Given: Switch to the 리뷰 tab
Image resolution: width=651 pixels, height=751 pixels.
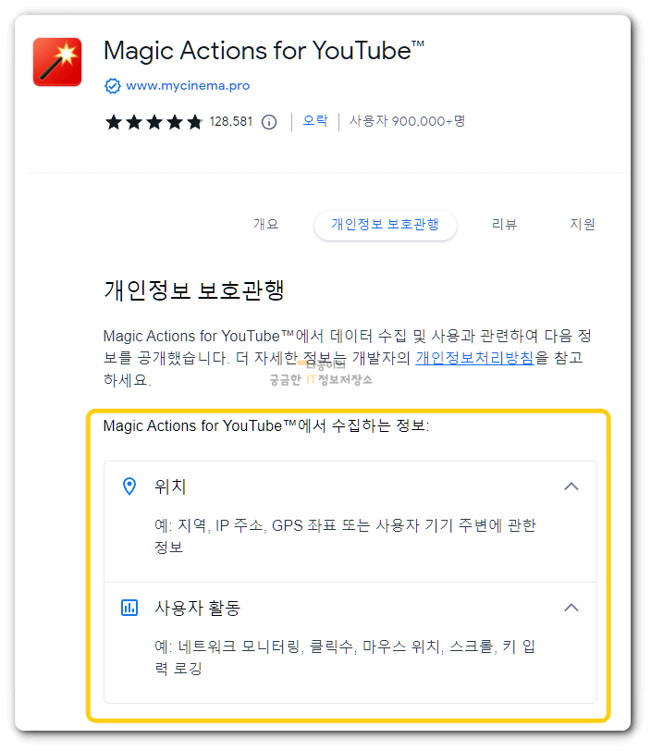Looking at the screenshot, I should 504,224.
